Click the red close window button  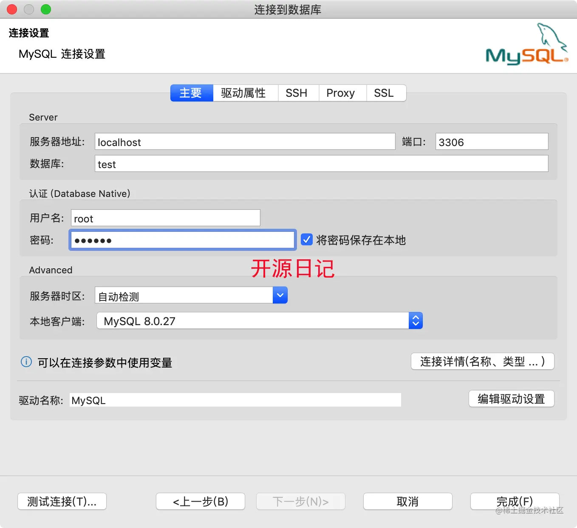click(12, 9)
